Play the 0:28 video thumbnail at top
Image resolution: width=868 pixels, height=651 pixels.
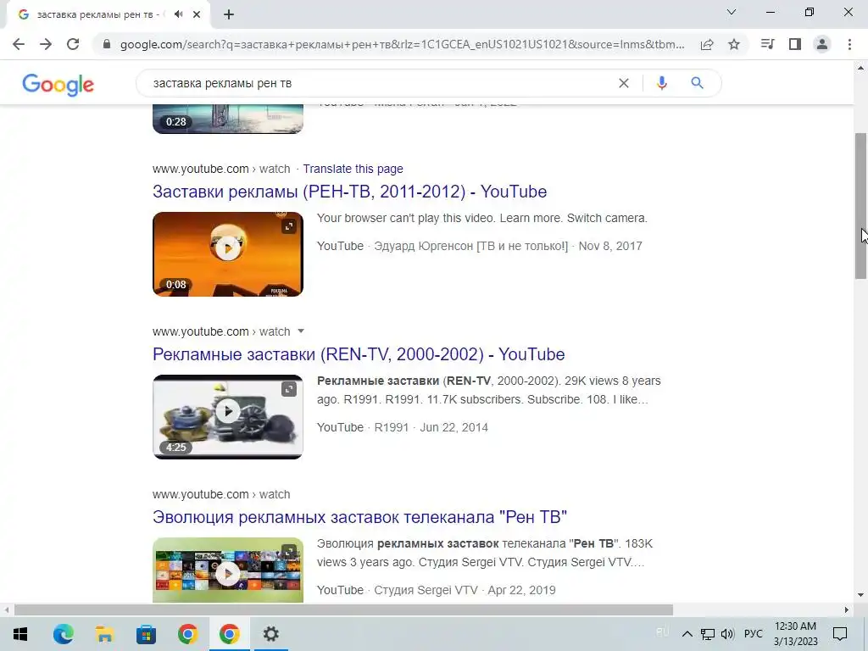pyautogui.click(x=227, y=119)
